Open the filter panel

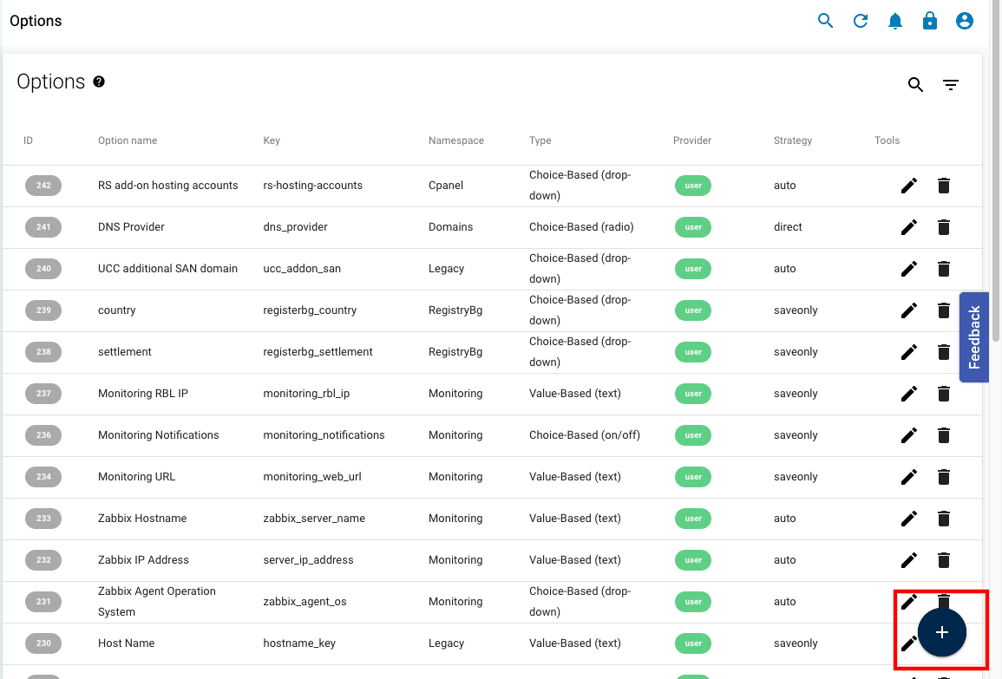coord(951,85)
